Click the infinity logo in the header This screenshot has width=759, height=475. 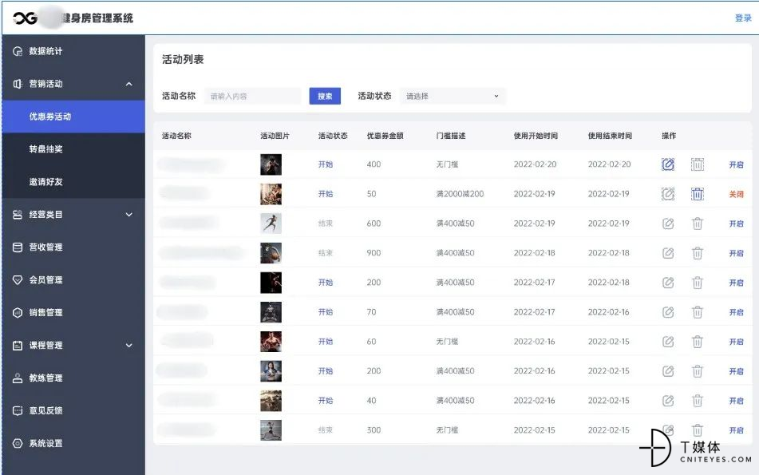[26, 18]
